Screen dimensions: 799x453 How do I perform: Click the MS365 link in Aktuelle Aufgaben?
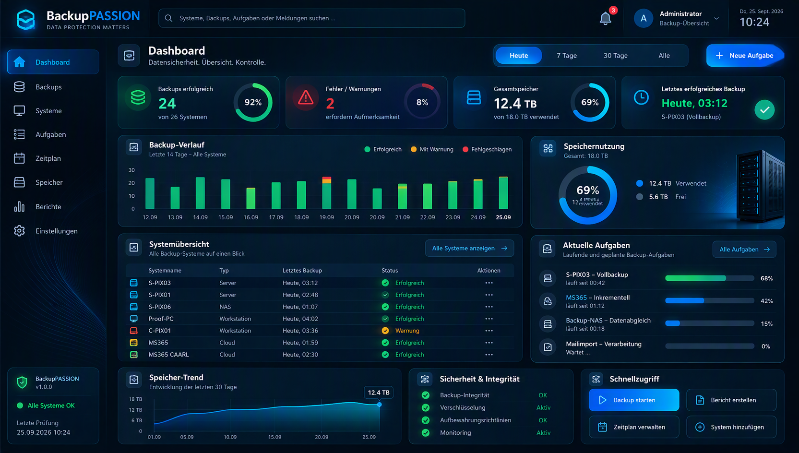pyautogui.click(x=576, y=298)
